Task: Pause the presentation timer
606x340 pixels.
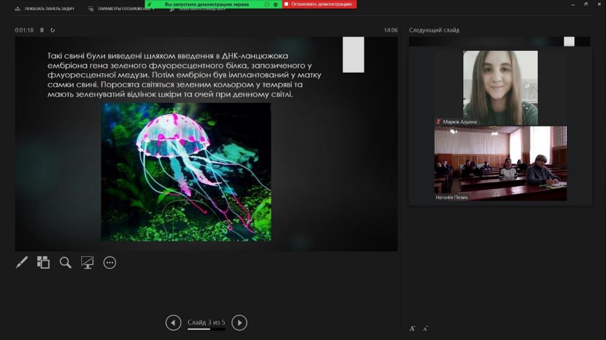Action: [42, 30]
